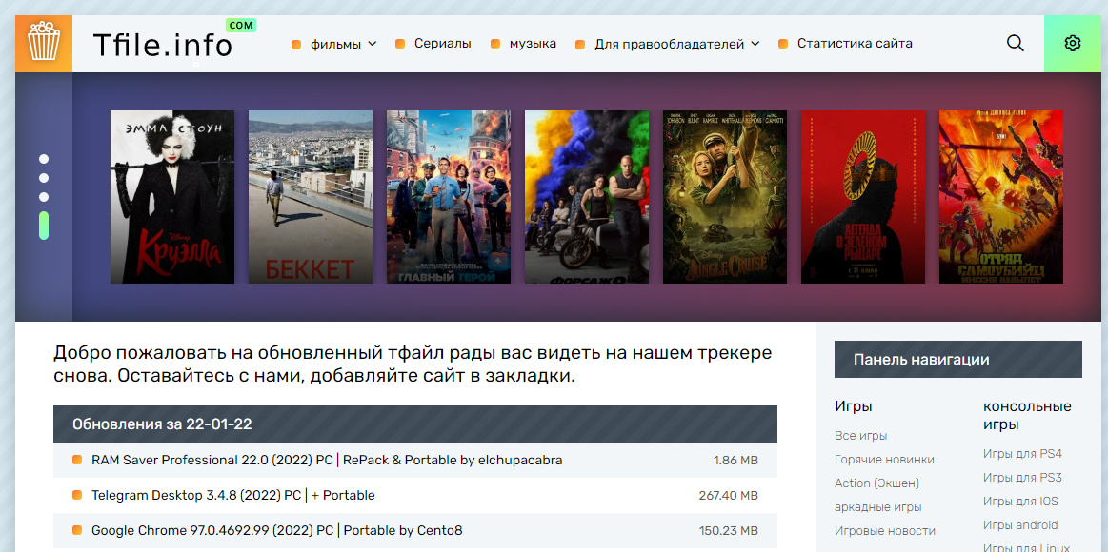Viewport: 1108px width, 552px height.
Task: Open RAM Saver Professional 22.0 torrent link
Action: 327,461
